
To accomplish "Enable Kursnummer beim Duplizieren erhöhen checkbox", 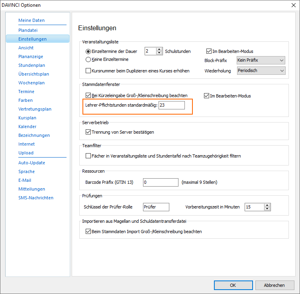I will [88, 71].
